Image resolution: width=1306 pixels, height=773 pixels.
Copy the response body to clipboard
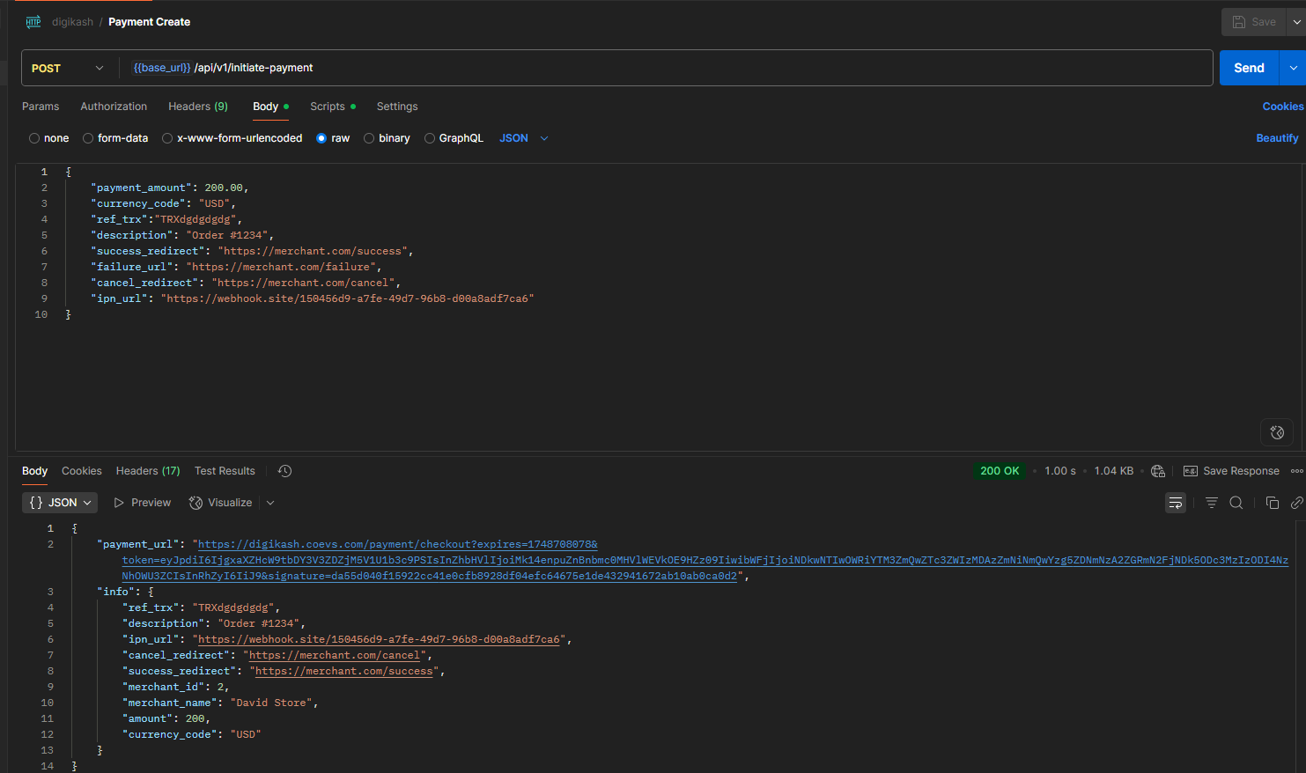pyautogui.click(x=1272, y=503)
